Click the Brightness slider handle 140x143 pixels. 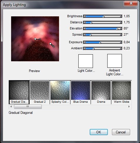[103, 17]
